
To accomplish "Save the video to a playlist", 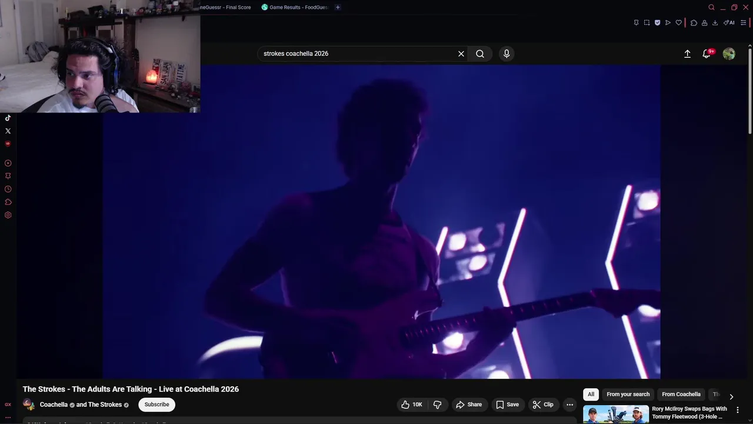I will [x=507, y=405].
